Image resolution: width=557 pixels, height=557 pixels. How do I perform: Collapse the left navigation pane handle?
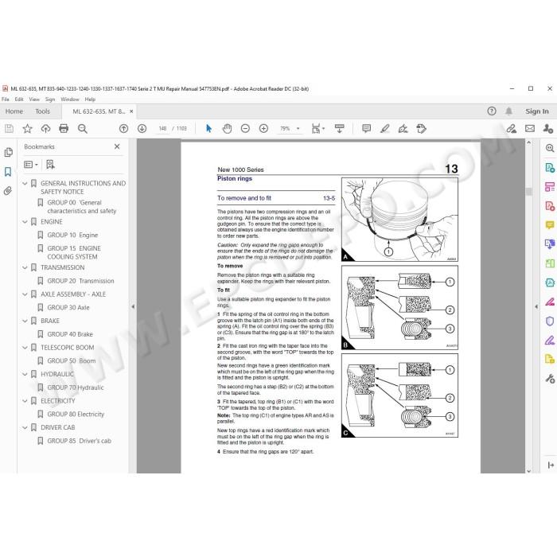pyautogui.click(x=133, y=306)
